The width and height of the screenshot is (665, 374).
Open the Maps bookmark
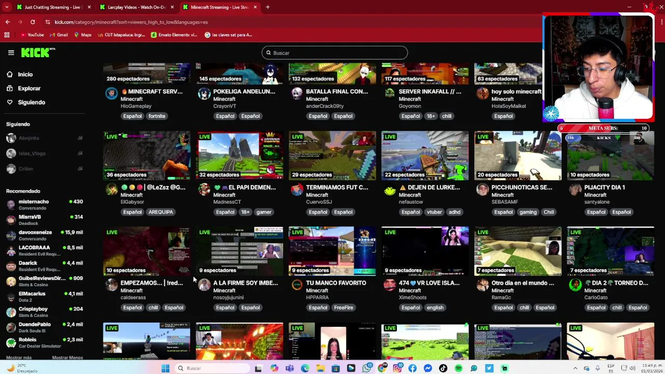pos(83,35)
